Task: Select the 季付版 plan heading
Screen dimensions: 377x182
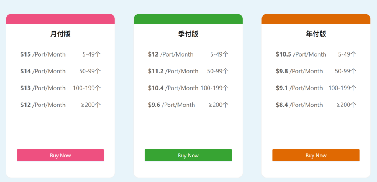Action: [188, 34]
